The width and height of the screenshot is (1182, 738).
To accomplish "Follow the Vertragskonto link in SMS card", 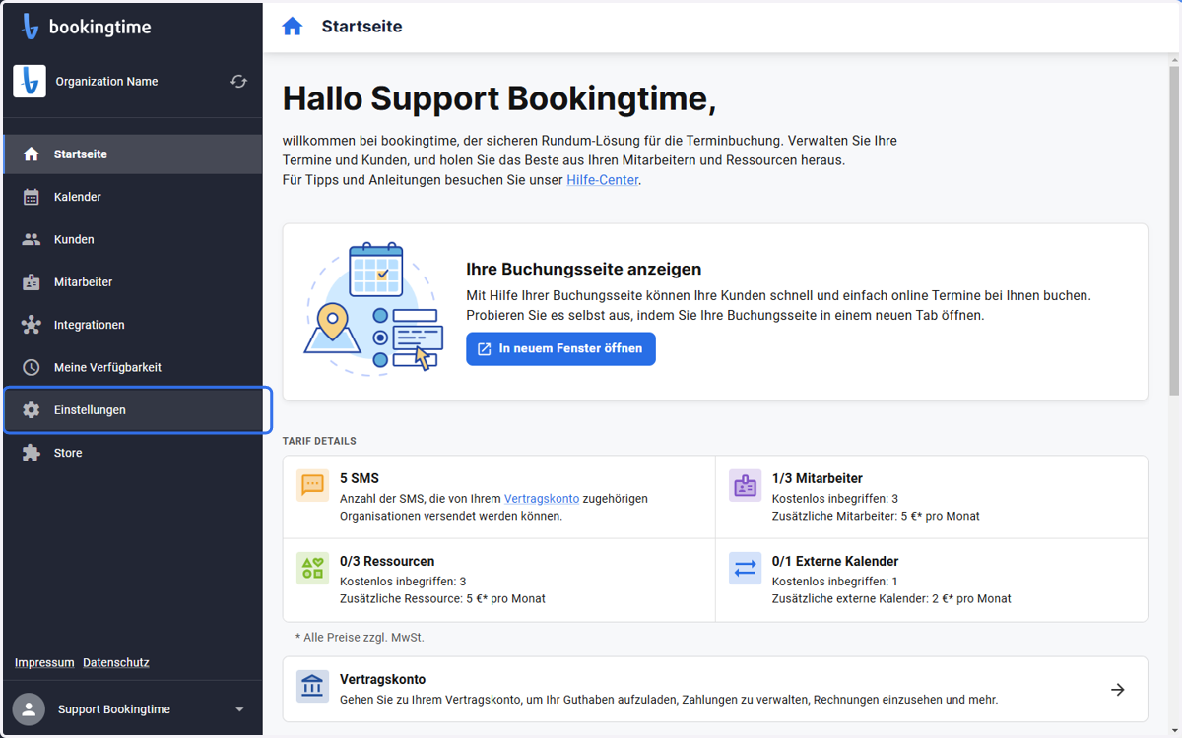I will [542, 499].
